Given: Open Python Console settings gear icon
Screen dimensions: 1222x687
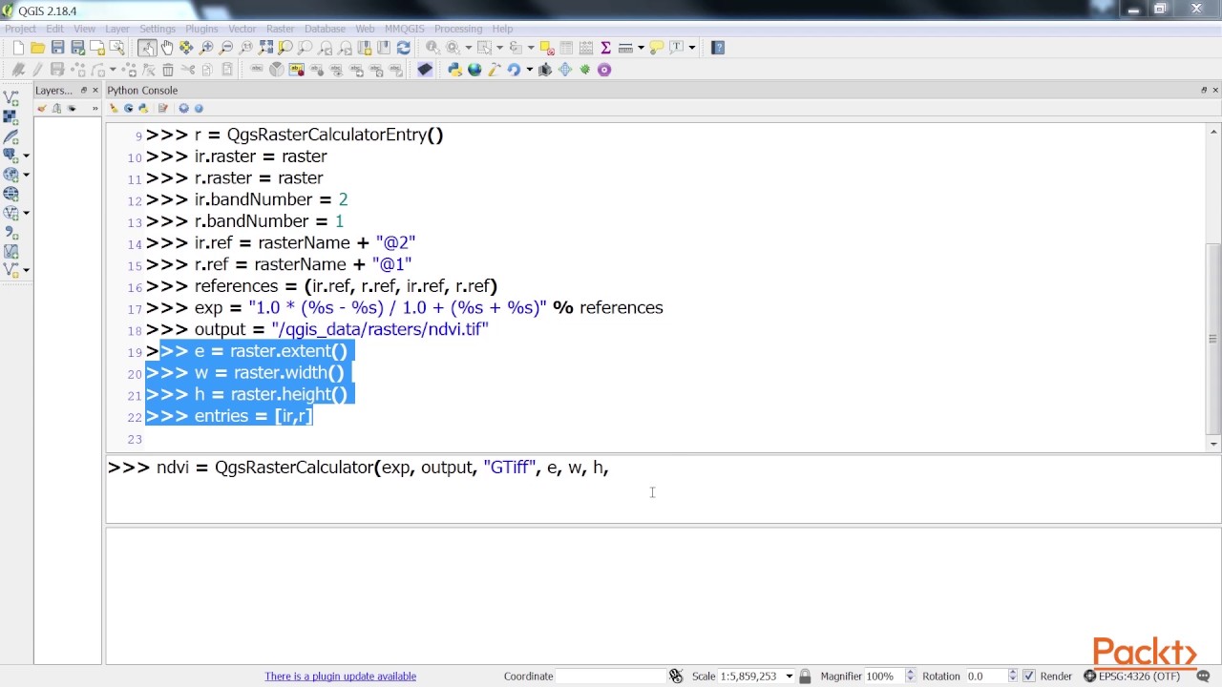Looking at the screenshot, I should 184,109.
